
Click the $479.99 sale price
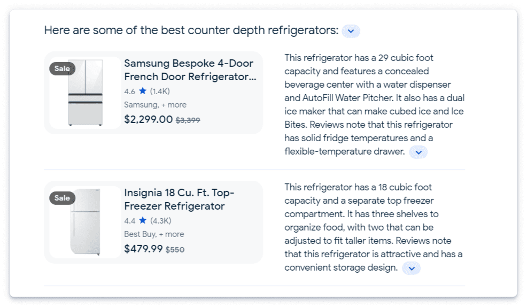pos(143,249)
